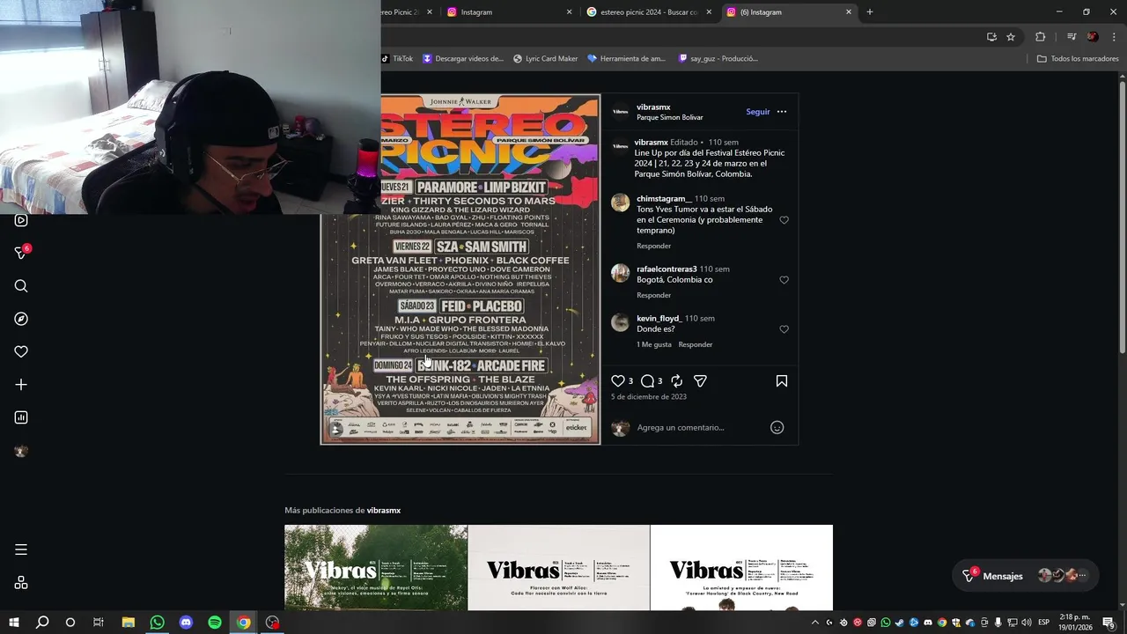
Task: Open the vibrasmx profile from post header
Action: [x=653, y=107]
